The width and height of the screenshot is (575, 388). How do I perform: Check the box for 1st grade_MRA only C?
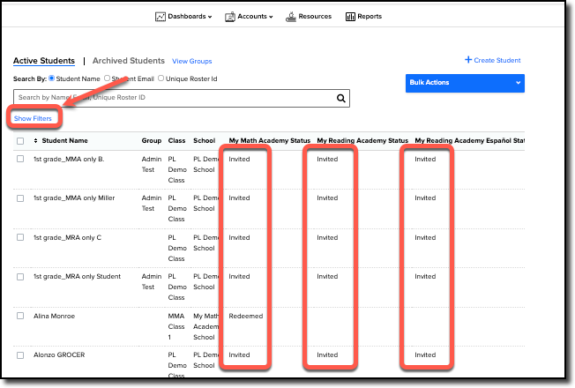20,237
